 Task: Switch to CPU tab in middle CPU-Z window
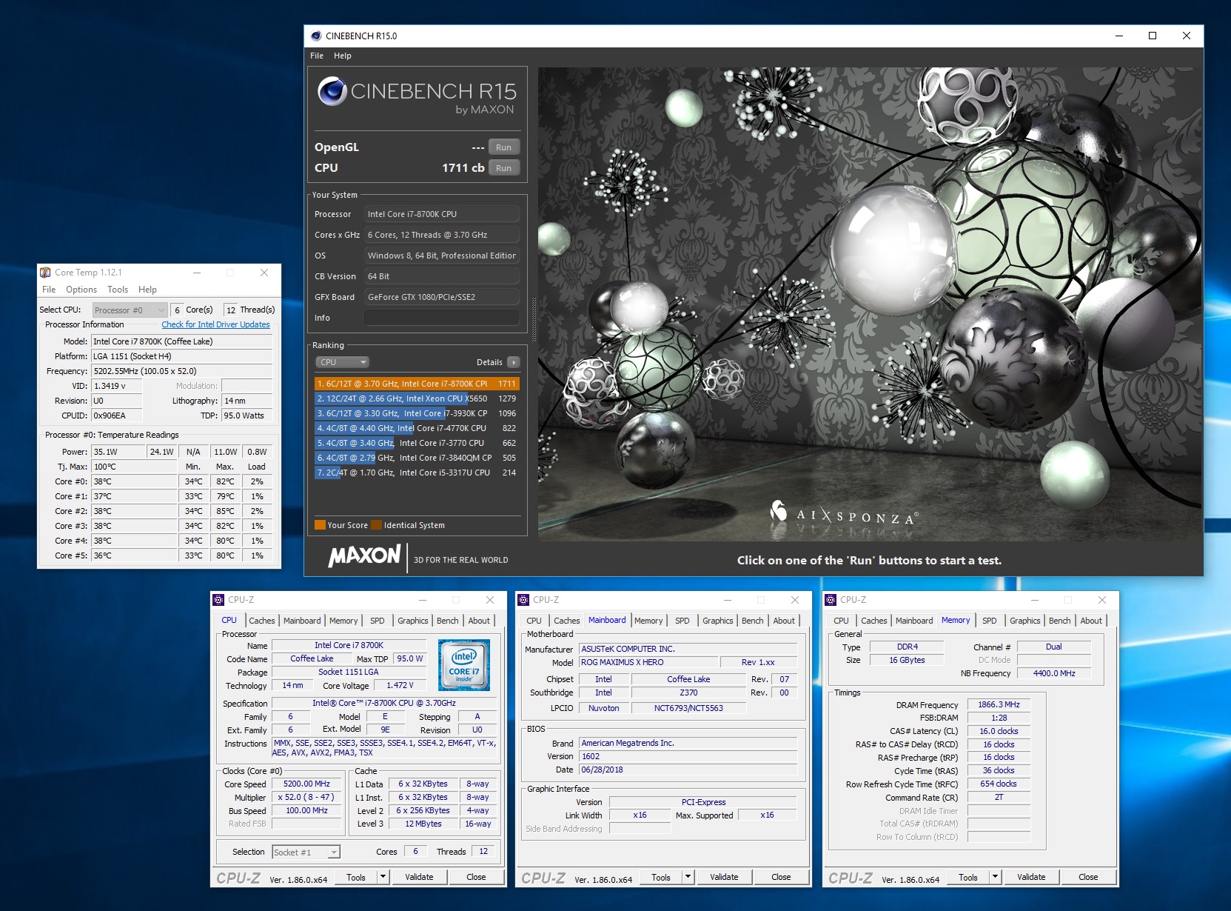coord(534,621)
